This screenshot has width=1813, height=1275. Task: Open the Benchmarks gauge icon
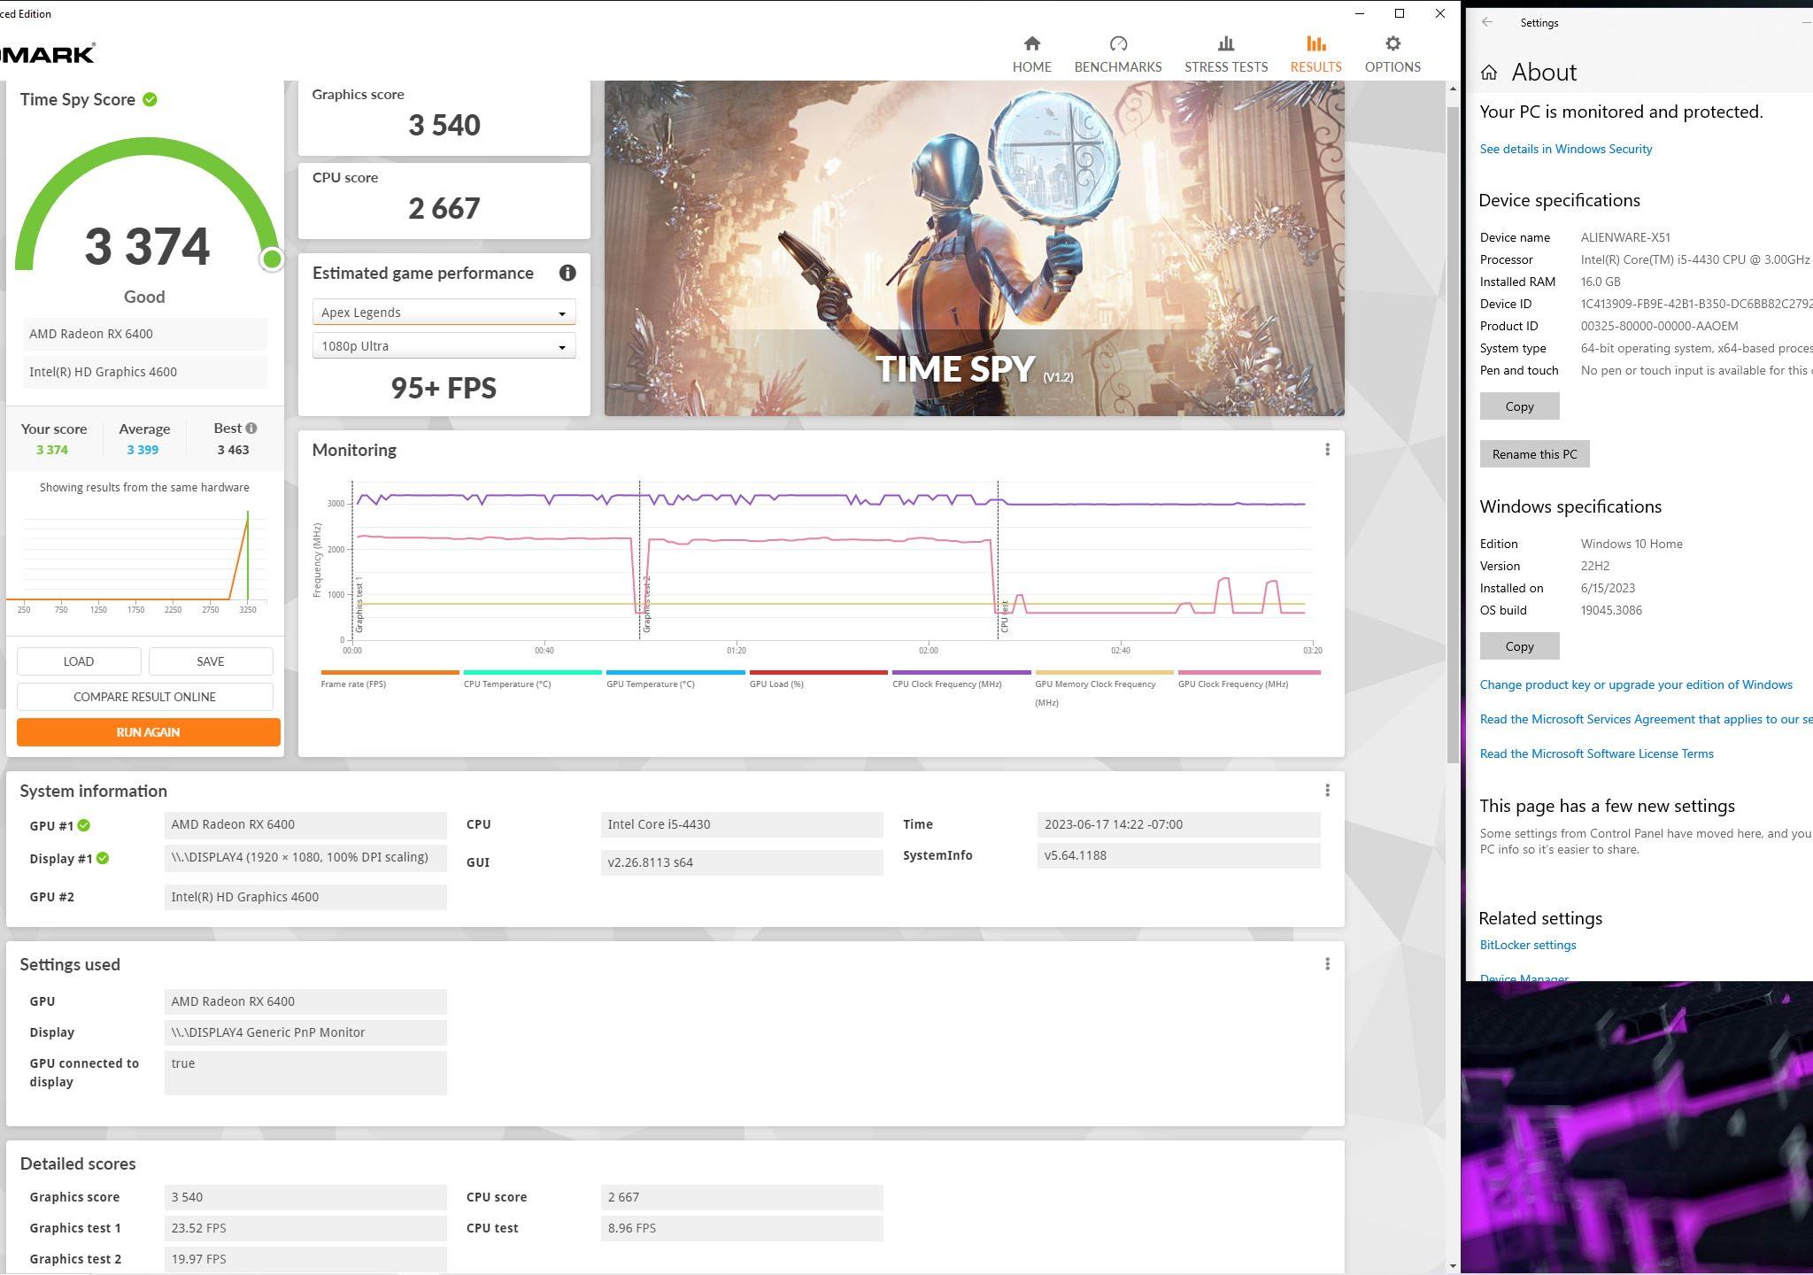coord(1117,43)
